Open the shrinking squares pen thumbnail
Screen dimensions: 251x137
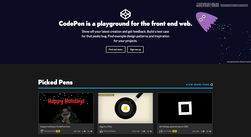[185, 108]
